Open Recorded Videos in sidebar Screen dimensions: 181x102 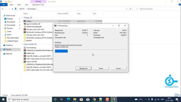pos(13,38)
